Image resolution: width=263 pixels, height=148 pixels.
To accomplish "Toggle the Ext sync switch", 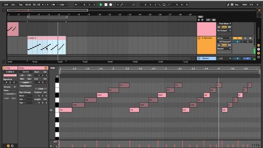I will [x=13, y=5].
